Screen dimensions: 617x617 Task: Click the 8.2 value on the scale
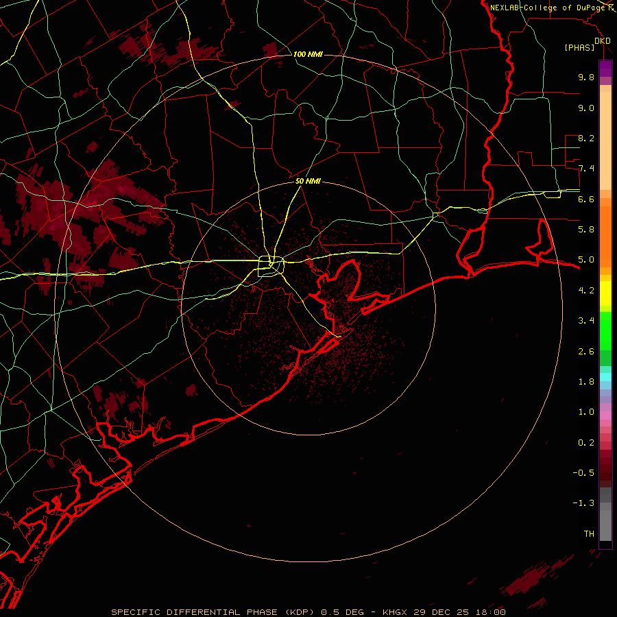click(586, 138)
